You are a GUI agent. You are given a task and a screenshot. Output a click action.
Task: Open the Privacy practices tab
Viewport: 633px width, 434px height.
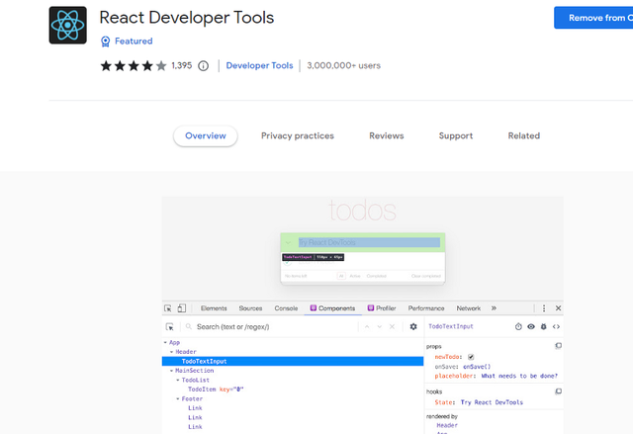point(298,135)
